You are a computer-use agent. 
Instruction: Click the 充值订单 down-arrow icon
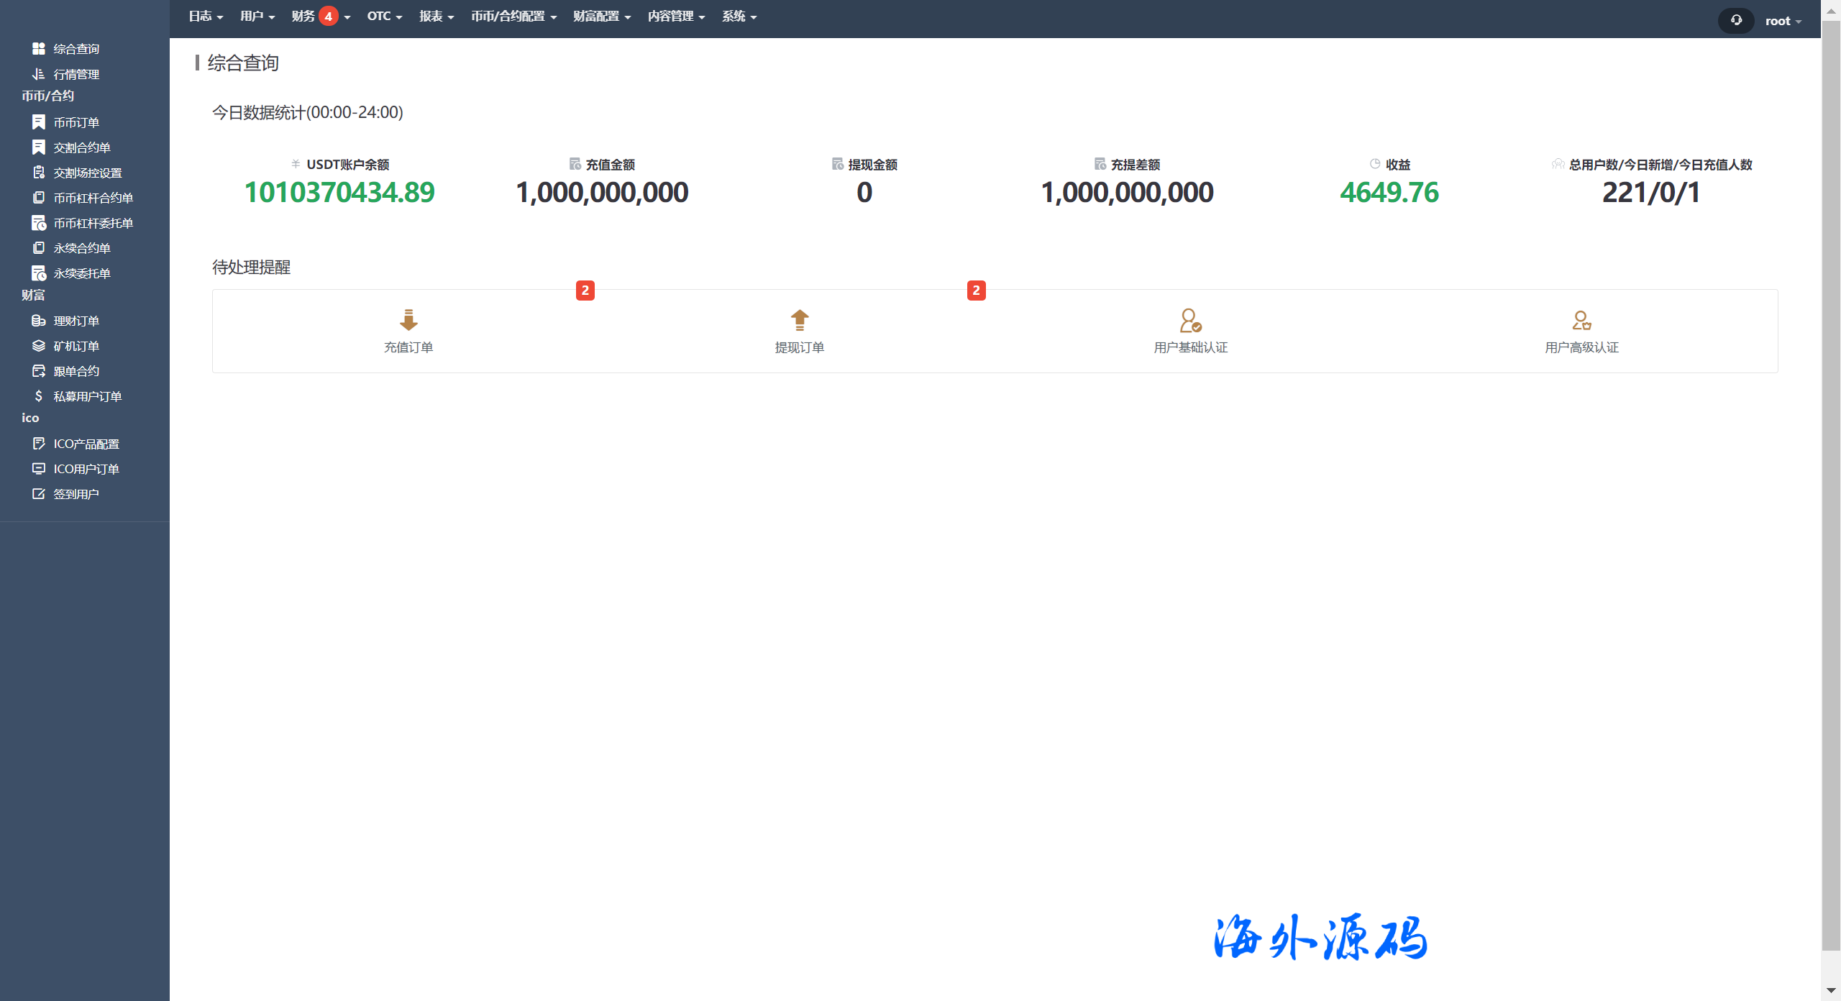pos(408,320)
